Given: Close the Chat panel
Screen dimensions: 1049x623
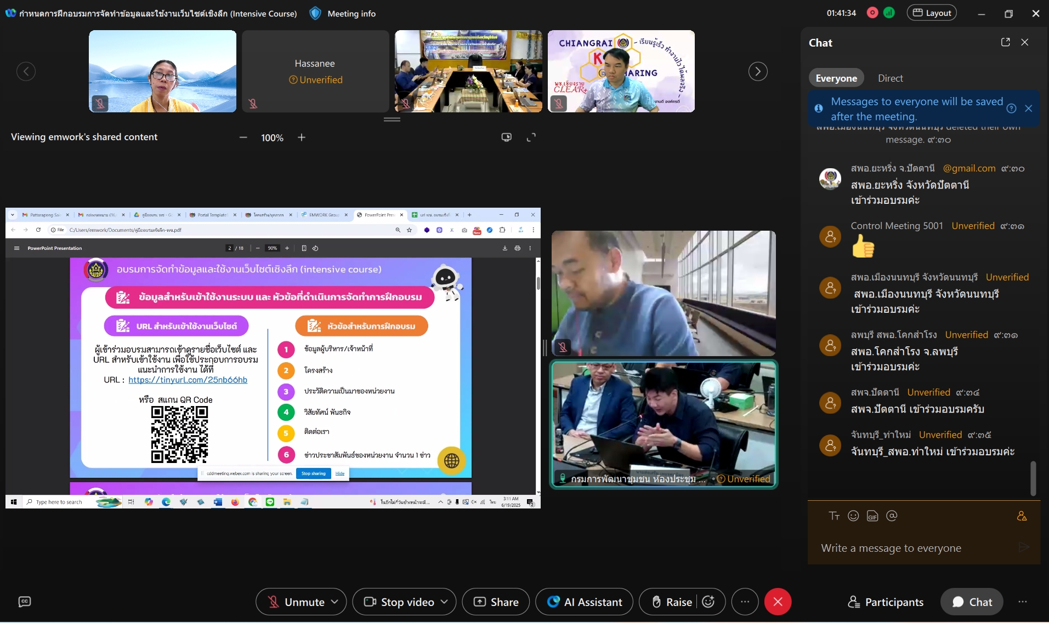Looking at the screenshot, I should click(x=1025, y=42).
